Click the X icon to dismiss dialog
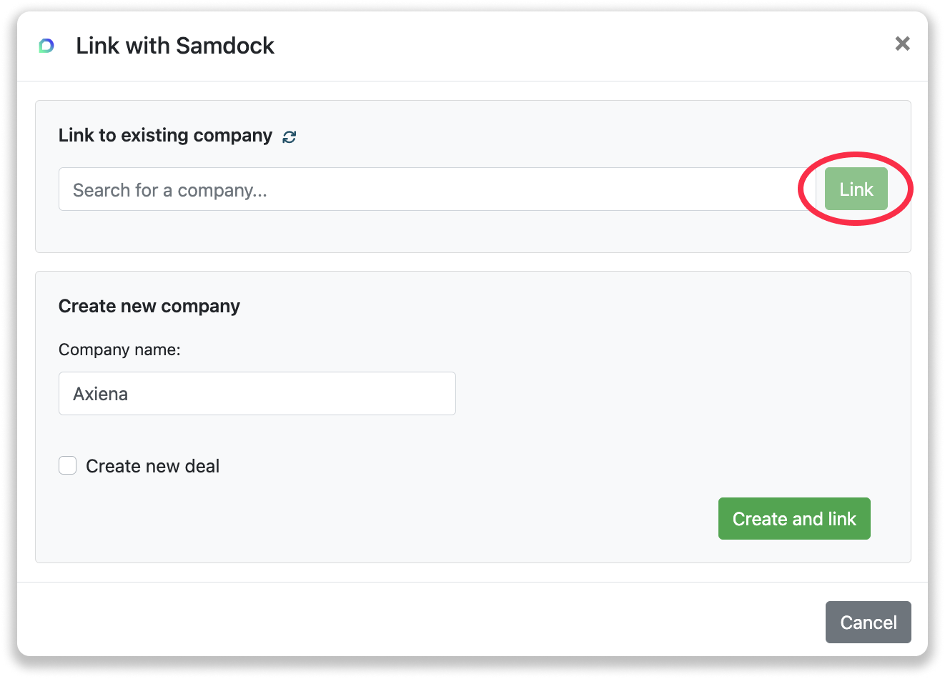The image size is (945, 679). (902, 44)
